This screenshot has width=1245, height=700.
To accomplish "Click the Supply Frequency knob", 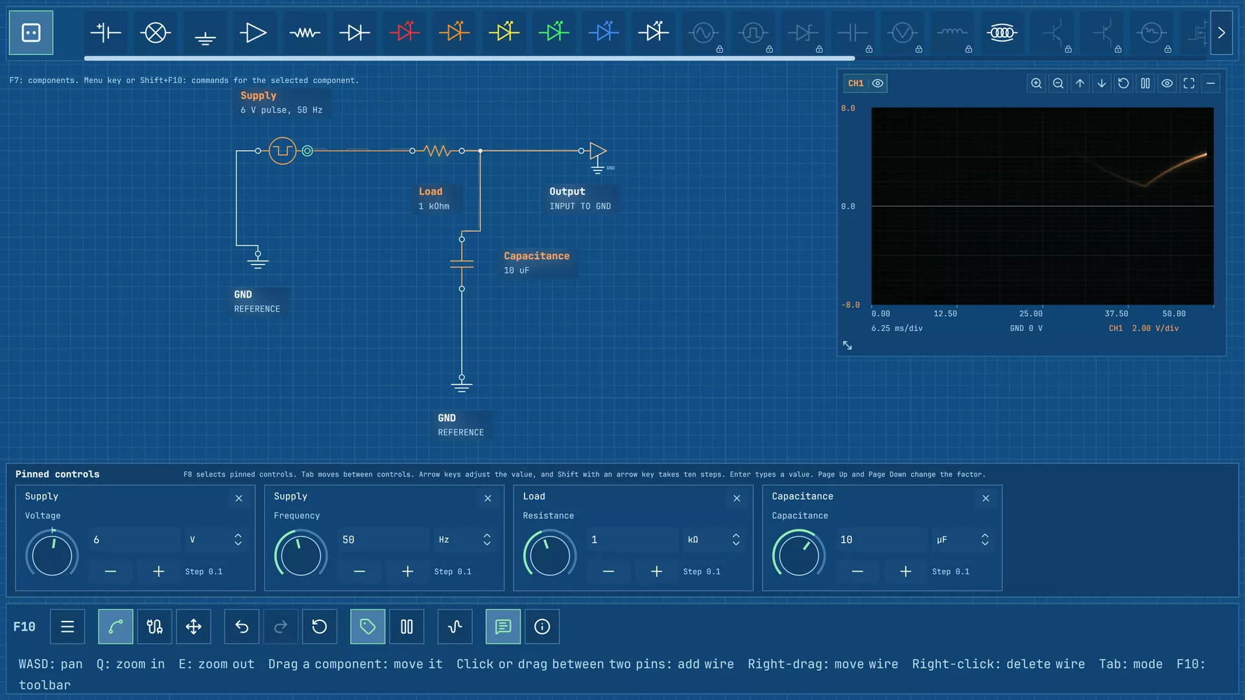I will pyautogui.click(x=301, y=555).
